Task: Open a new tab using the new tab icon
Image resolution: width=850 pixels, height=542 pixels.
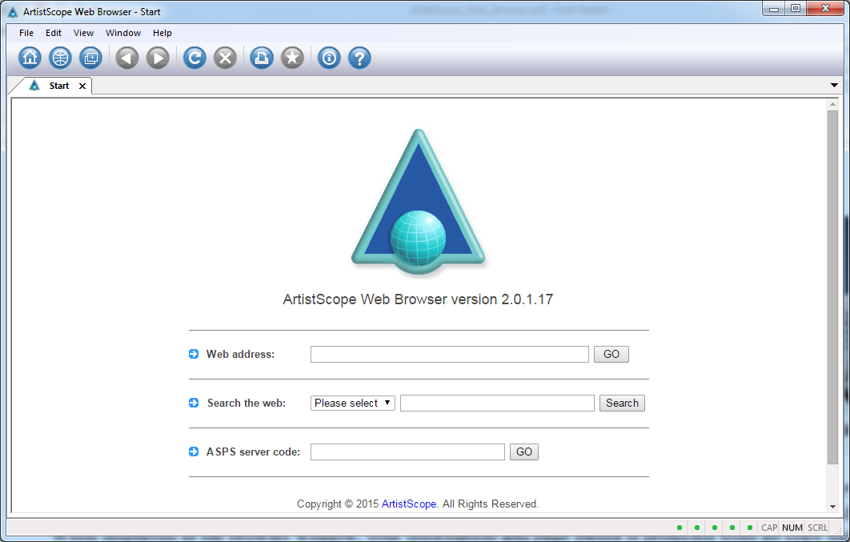Action: coord(90,58)
